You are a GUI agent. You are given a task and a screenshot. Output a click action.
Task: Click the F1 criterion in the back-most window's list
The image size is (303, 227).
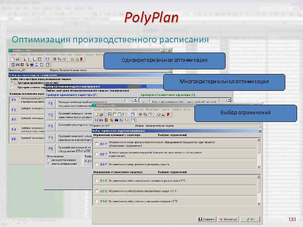pos(14,100)
